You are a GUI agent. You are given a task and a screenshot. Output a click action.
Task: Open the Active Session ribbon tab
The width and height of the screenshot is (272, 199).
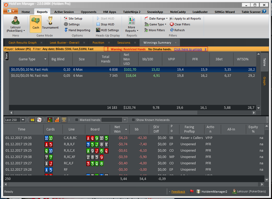click(64, 12)
